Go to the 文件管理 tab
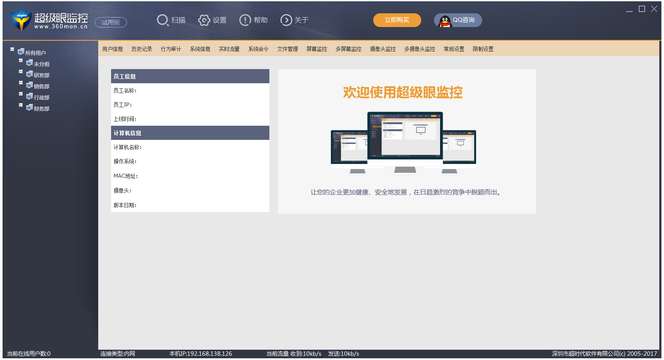Image resolution: width=664 pixels, height=360 pixels. pos(288,49)
